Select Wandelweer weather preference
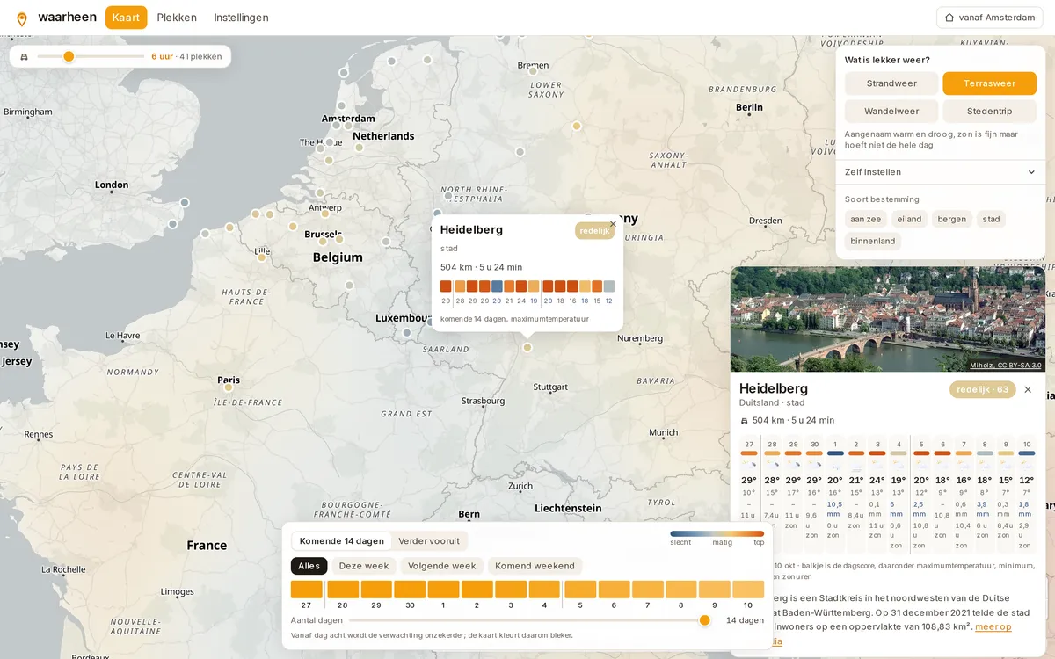 pos(891,112)
